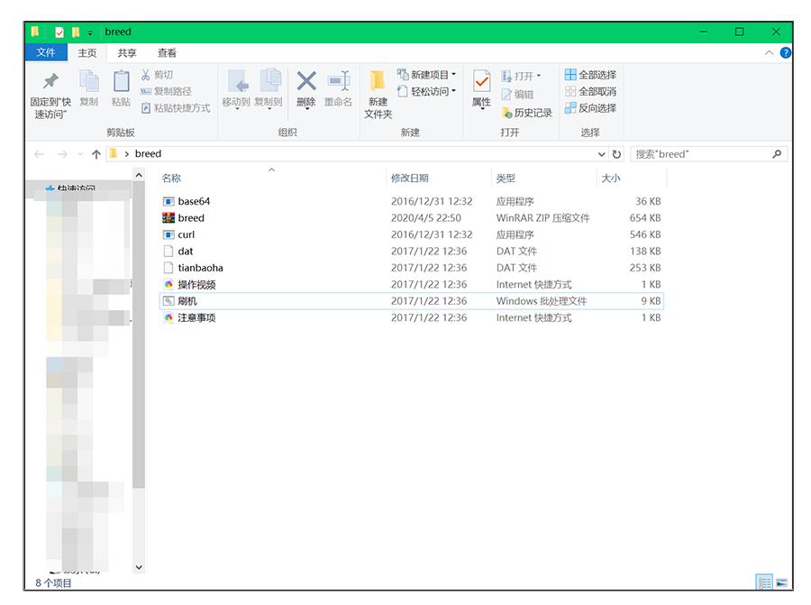Click navigation pane scroll down arrow
This screenshot has width=811, height=605.
point(139,567)
